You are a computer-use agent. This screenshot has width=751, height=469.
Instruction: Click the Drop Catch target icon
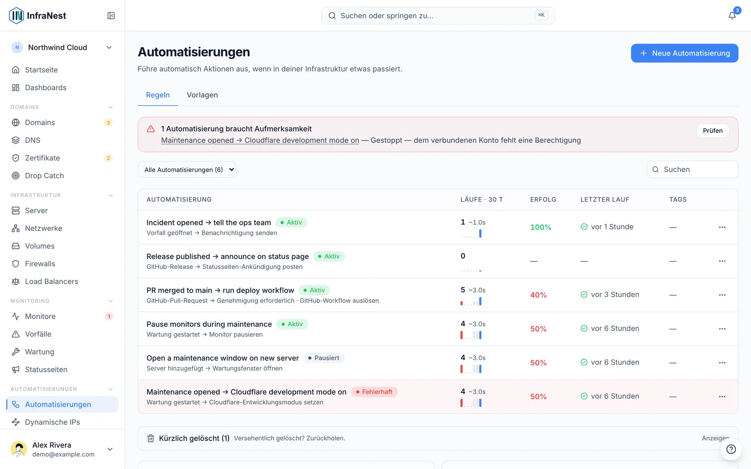[x=16, y=176]
